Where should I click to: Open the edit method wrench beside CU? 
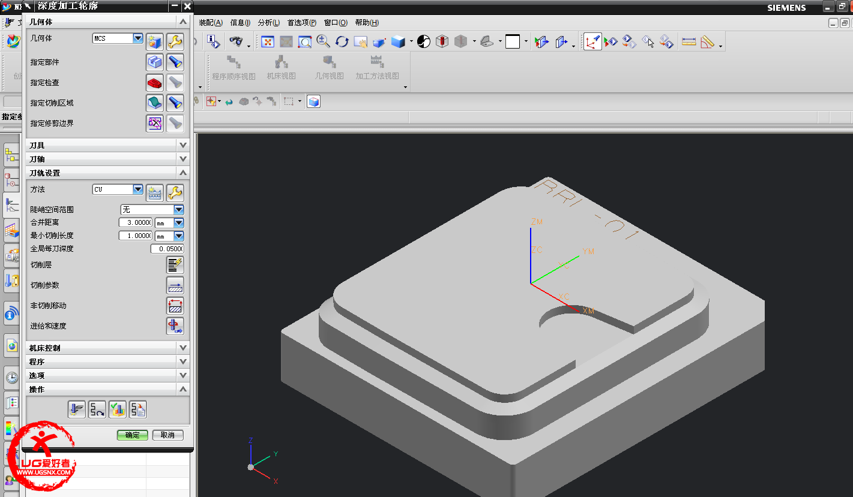pos(175,192)
